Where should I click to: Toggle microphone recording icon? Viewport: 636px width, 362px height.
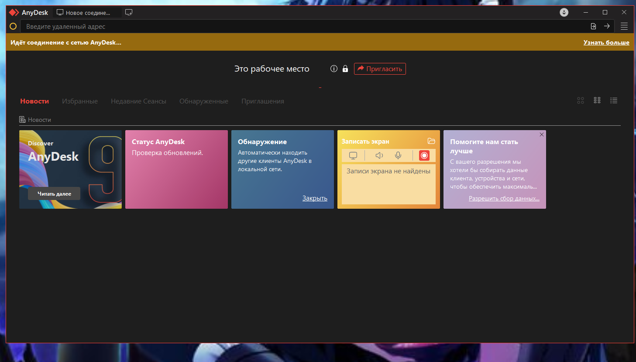(398, 155)
